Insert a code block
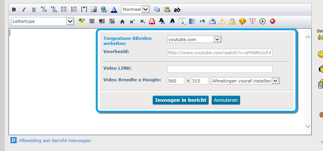323x151 pixels. click(54, 9)
